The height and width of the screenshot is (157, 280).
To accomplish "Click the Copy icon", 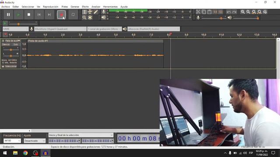I will pyautogui.click(x=204, y=12).
